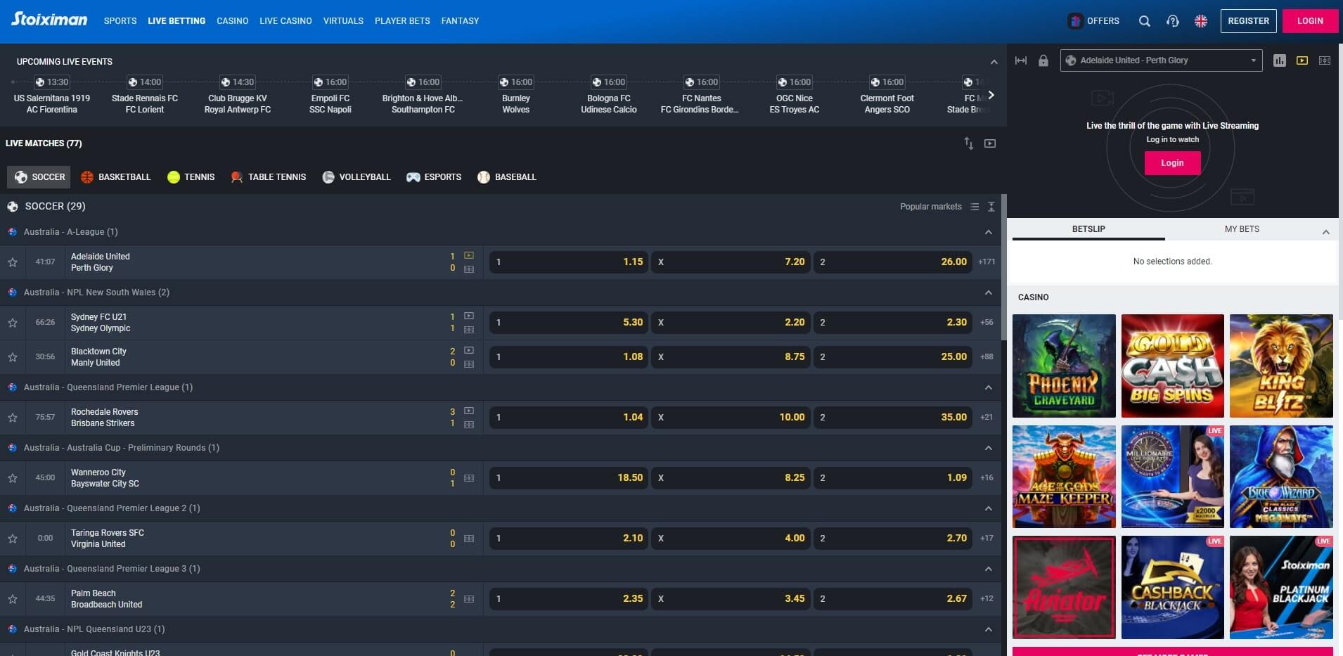Switch to the MY BETS tab
This screenshot has height=656, width=1343.
tap(1243, 229)
